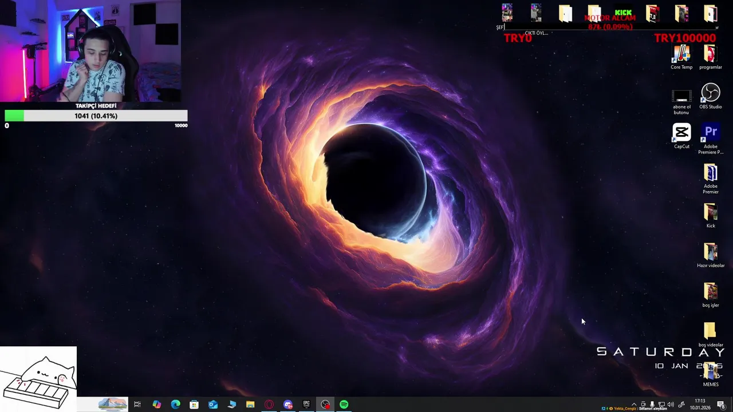The width and height of the screenshot is (733, 412).
Task: Switch to OBS Studio in the taskbar
Action: [325, 405]
